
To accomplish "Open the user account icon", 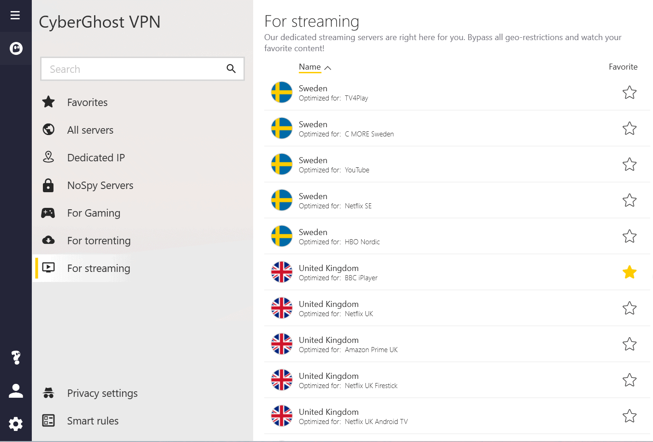I will pyautogui.click(x=16, y=391).
